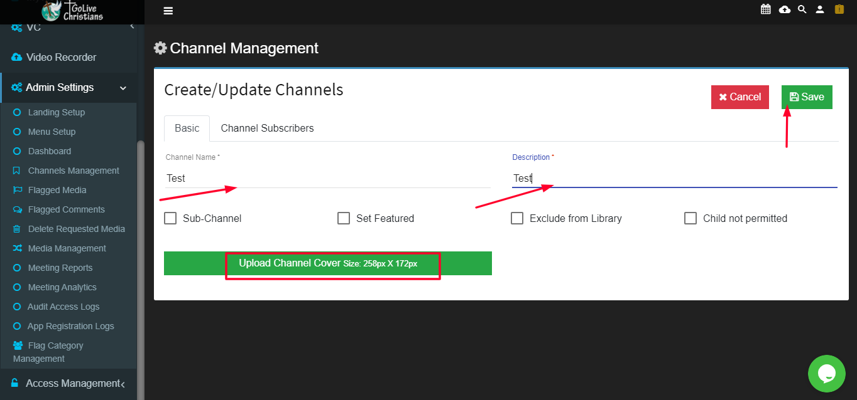This screenshot has width=857, height=400.
Task: Open the Flagged Comments link
Action: tap(67, 209)
